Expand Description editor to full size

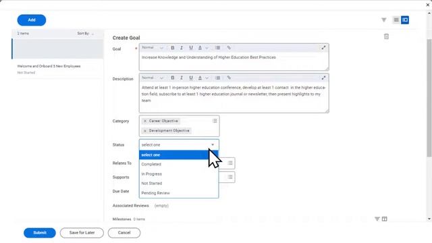(x=323, y=78)
